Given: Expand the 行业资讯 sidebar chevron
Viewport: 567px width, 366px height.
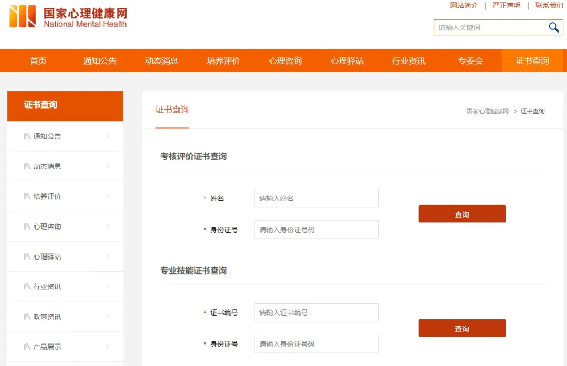Looking at the screenshot, I should pos(108,286).
